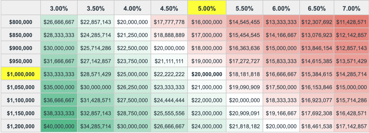Select the highlighted $1,000,000 row header
This screenshot has width=369, height=133.
[x=20, y=74]
